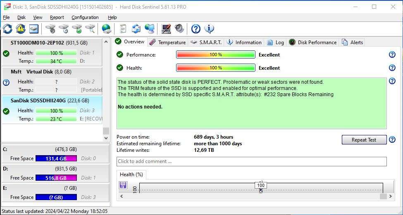The width and height of the screenshot is (403, 215).
Task: Click the globe with disk toolbar icon
Action: [x=106, y=29]
